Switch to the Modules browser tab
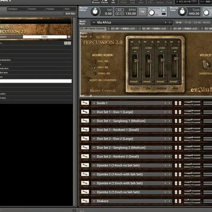The image size is (212, 212). tap(54, 9)
